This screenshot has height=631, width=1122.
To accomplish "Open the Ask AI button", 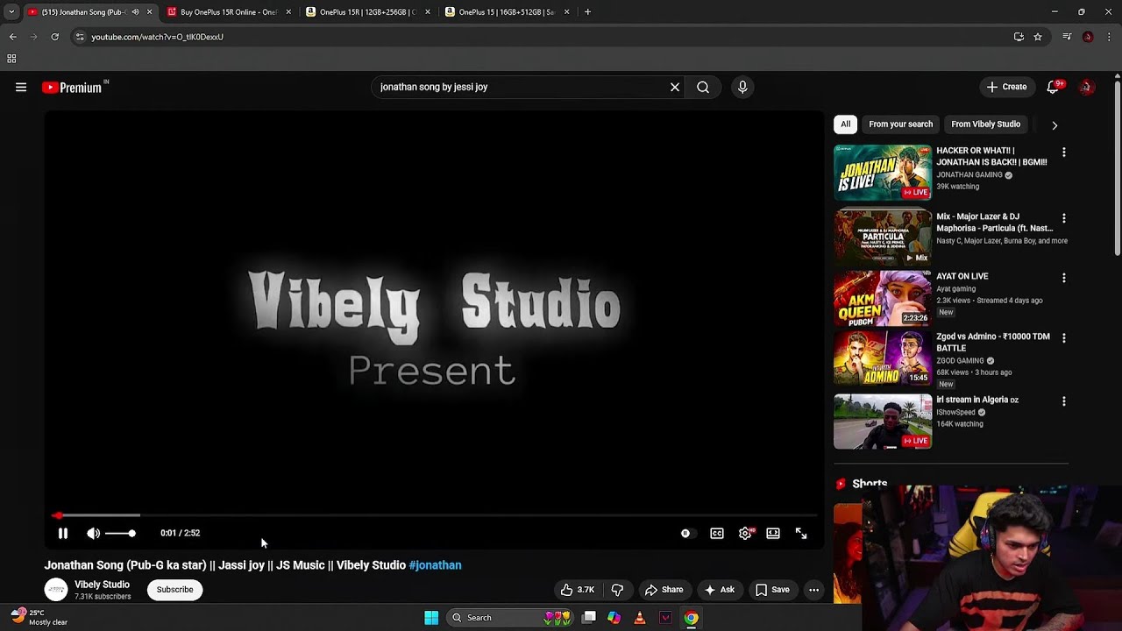I will 720,590.
